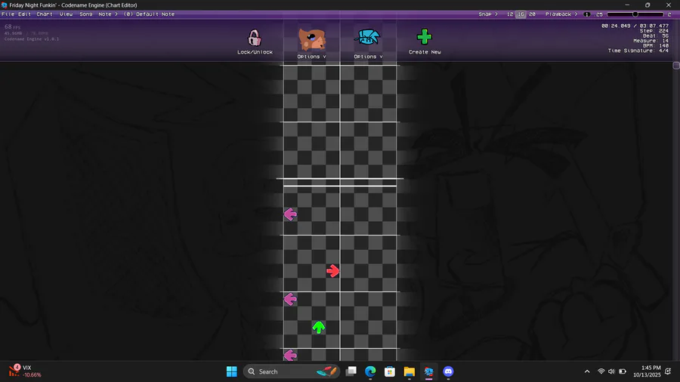The image size is (680, 382).
Task: Open the Wi-Fi network tray icon
Action: point(601,371)
